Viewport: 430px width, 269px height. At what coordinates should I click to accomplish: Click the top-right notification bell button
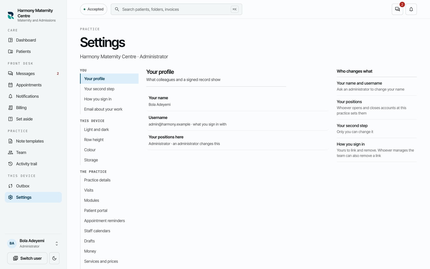click(411, 9)
